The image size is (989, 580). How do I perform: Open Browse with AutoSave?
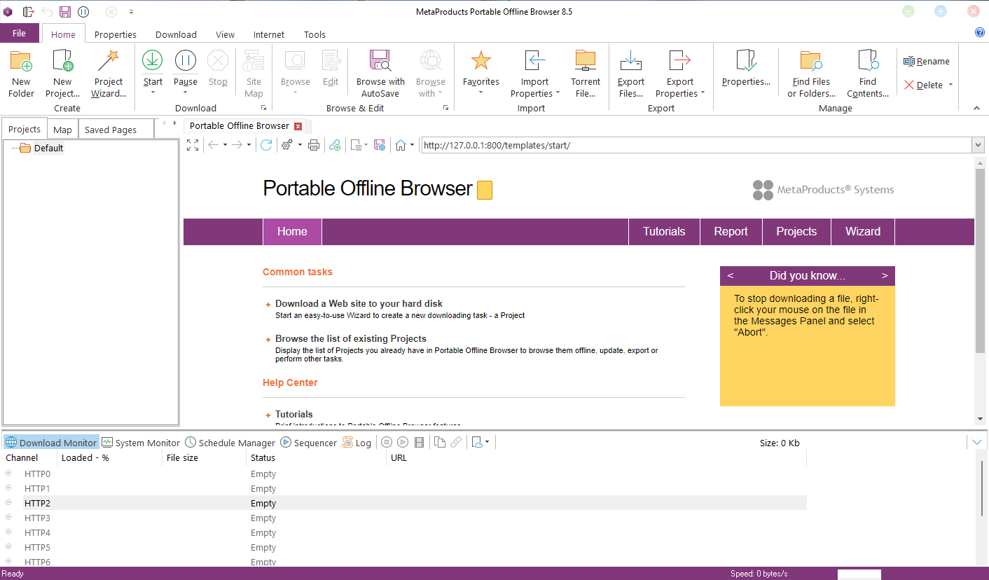coord(380,74)
